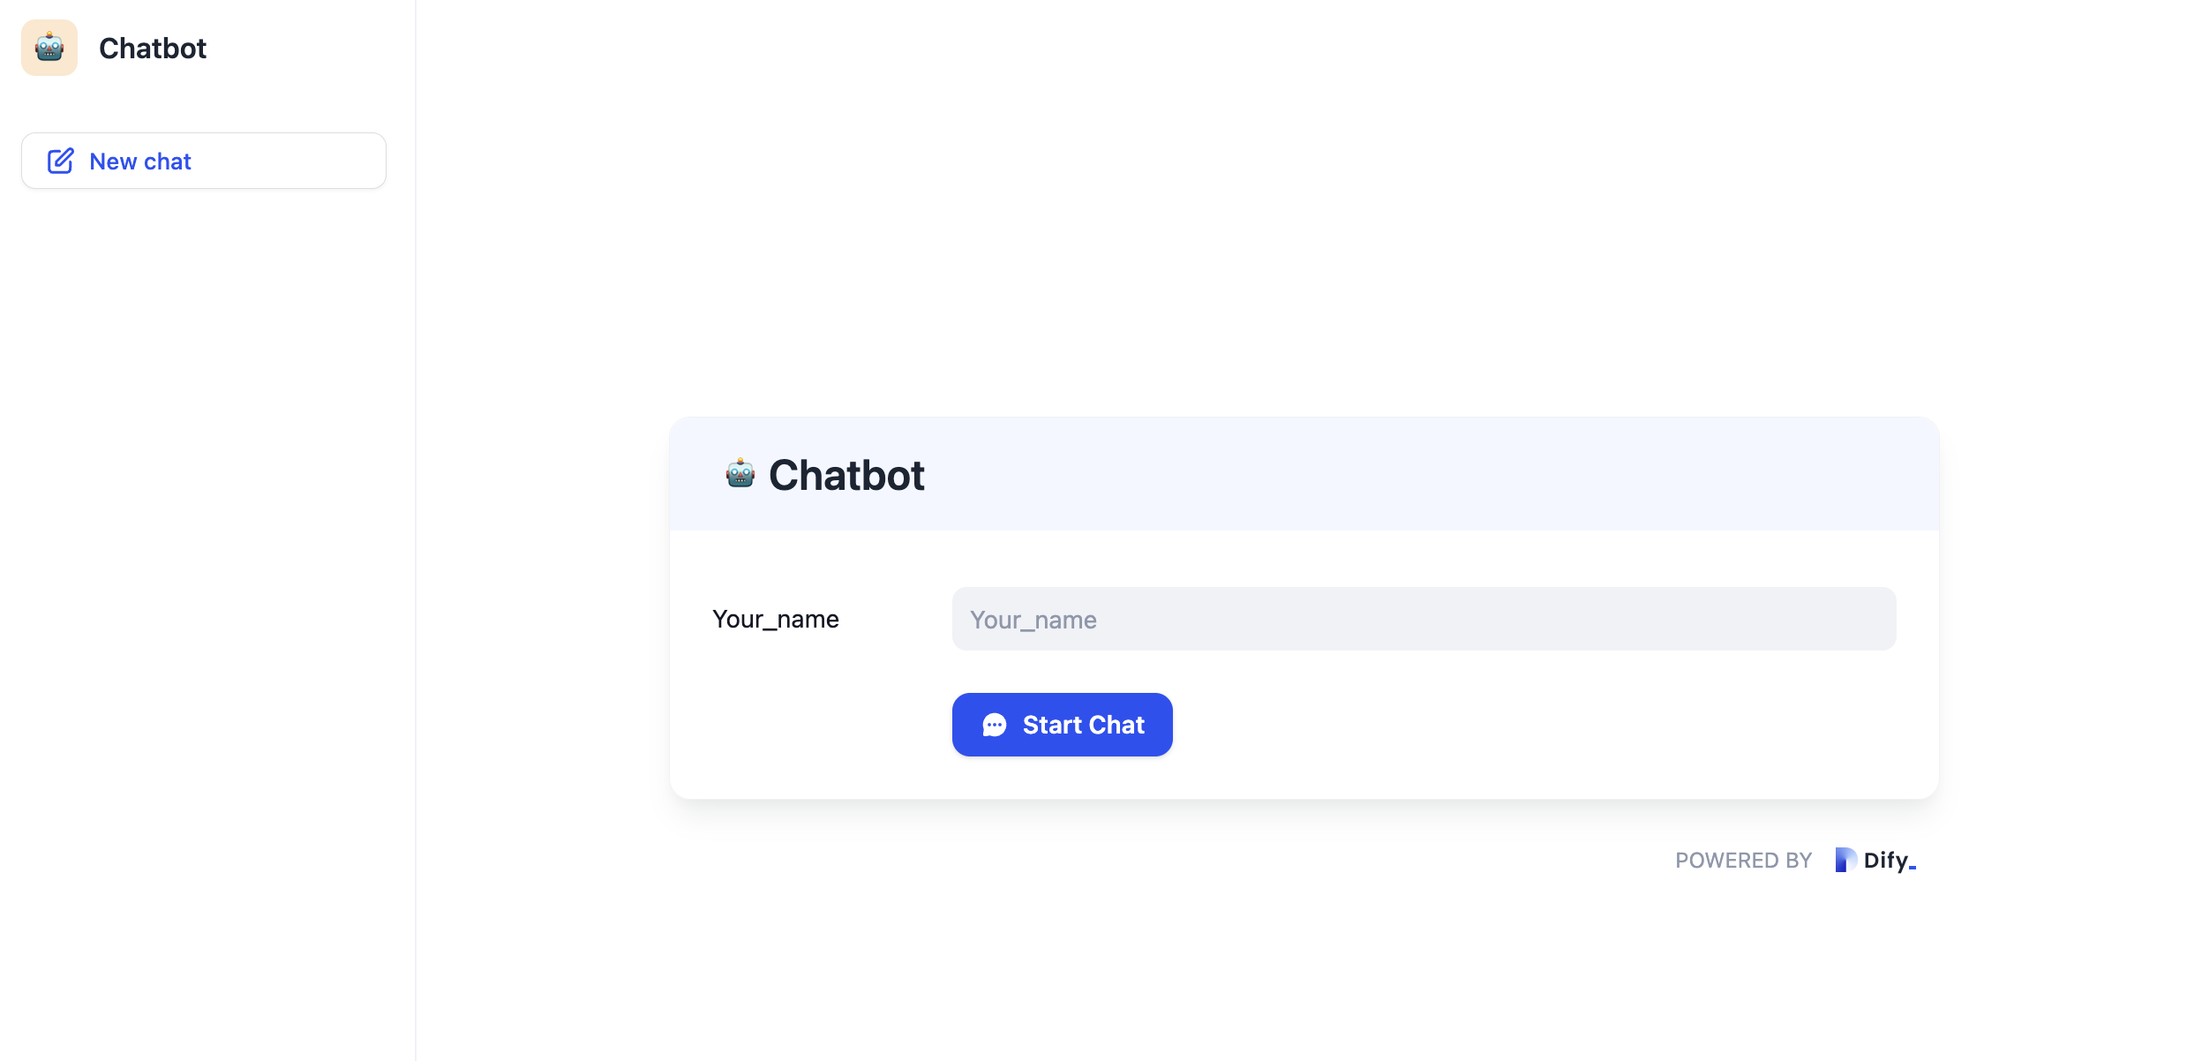Click the blue underscore after the Dify wordmark

[1913, 868]
